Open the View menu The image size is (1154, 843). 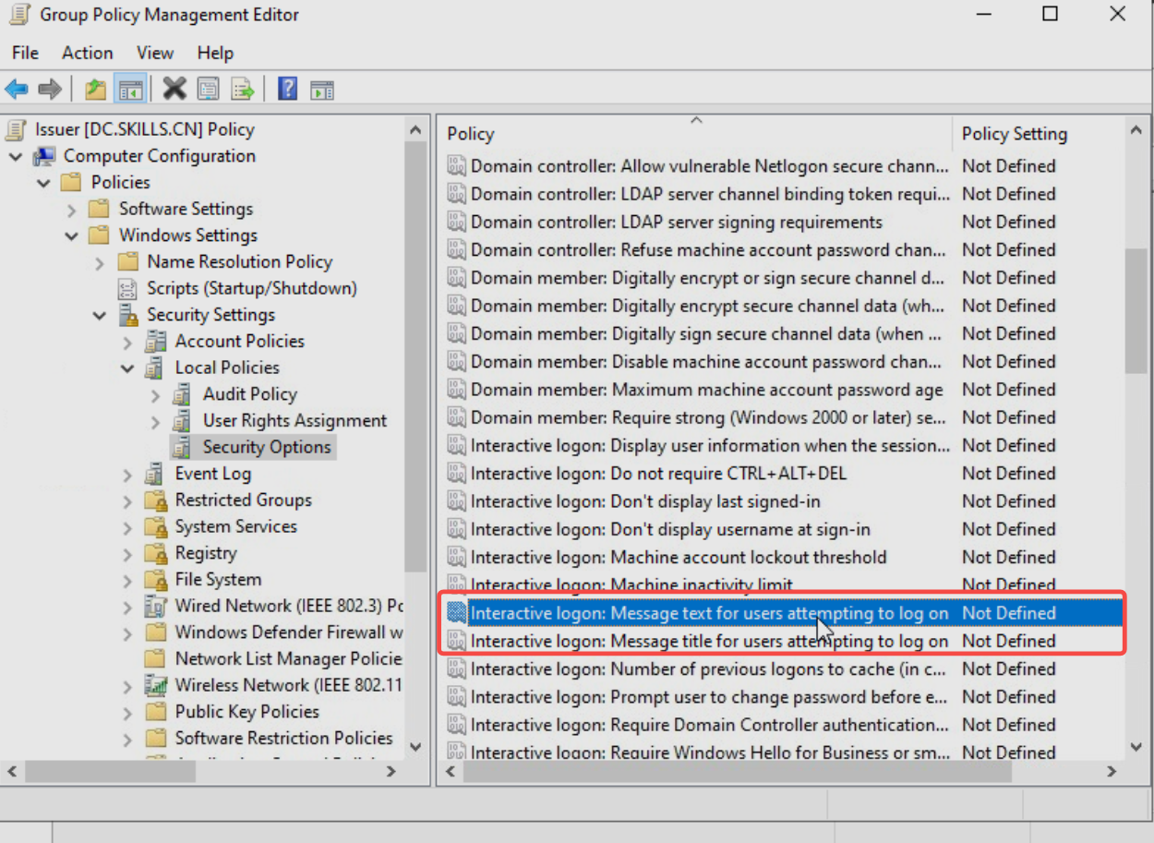tap(155, 53)
